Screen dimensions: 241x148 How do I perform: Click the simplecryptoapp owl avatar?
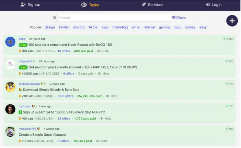10,87
